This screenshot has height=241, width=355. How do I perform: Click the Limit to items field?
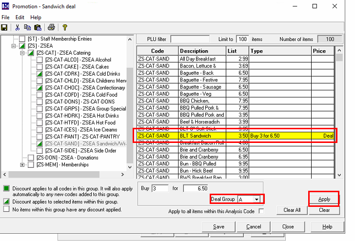pos(242,39)
